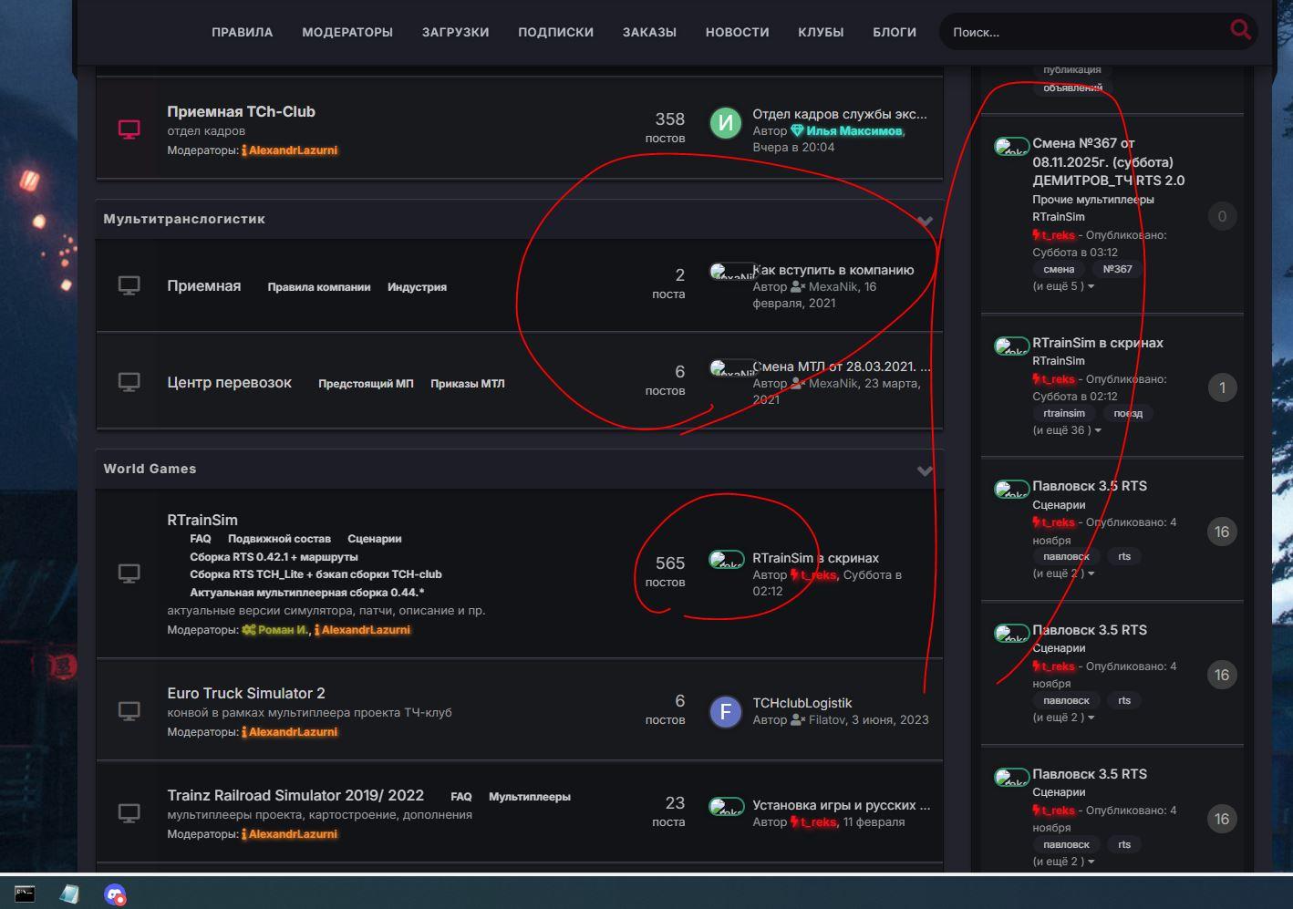1293x909 pixels.
Task: Open the ЗАГРУЗКИ menu item
Action: pyautogui.click(x=455, y=32)
